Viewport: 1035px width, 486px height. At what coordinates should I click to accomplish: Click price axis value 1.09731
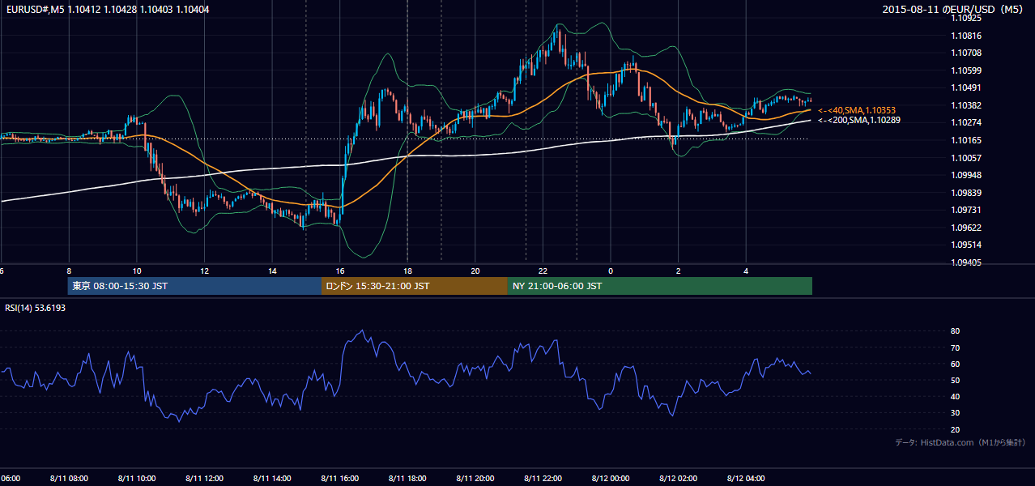[x=966, y=210]
